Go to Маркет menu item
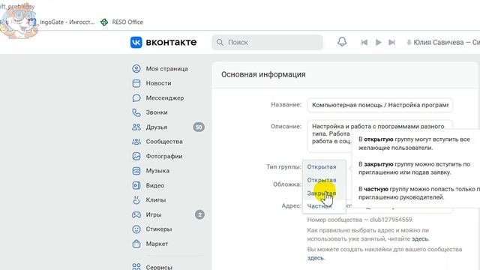Viewport: 480px width, 270px height. [157, 244]
